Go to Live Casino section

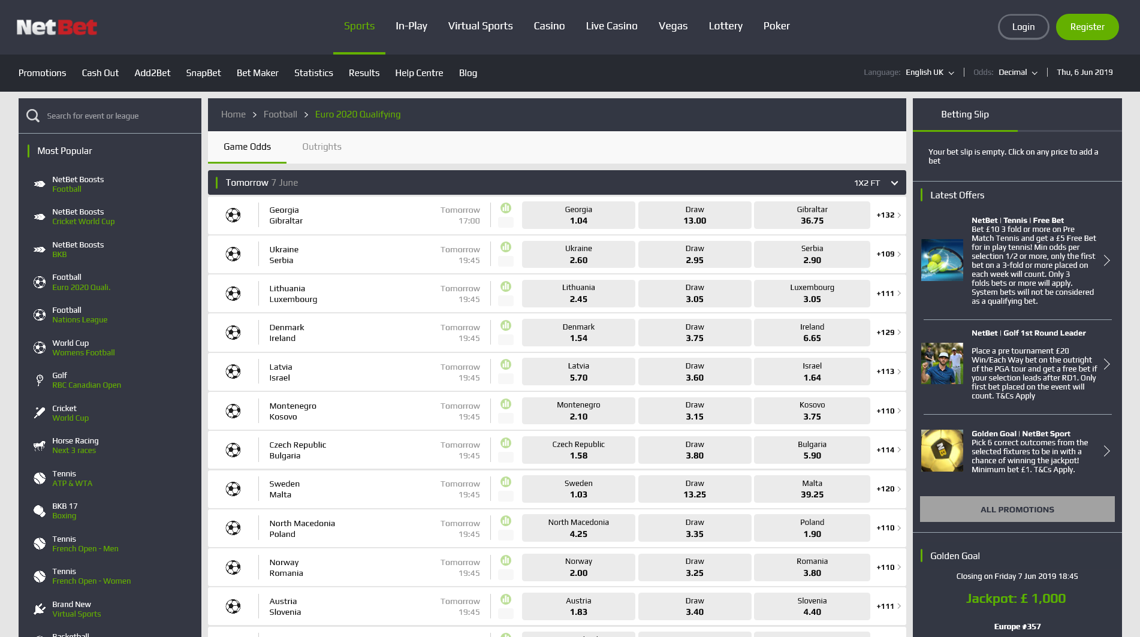(x=611, y=26)
